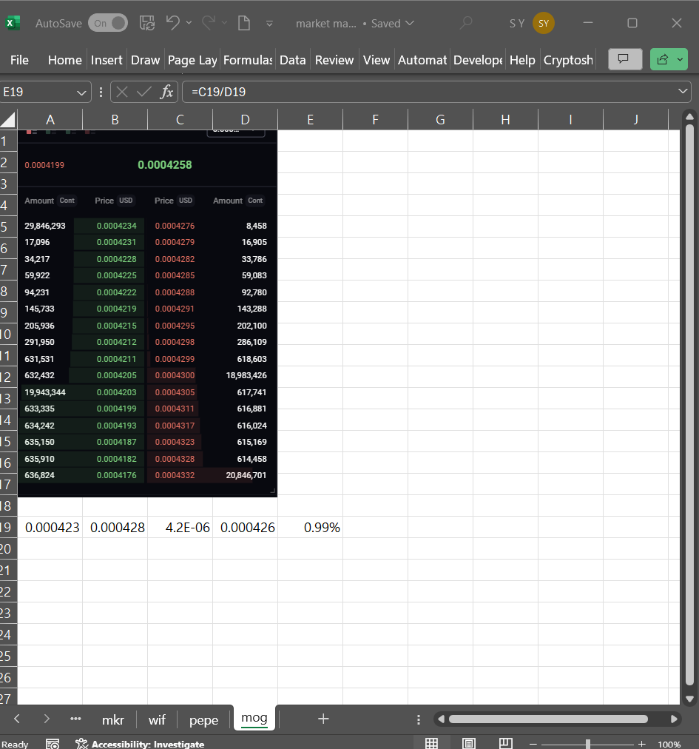Image resolution: width=699 pixels, height=749 pixels.
Task: Select column E header
Action: pyautogui.click(x=311, y=119)
